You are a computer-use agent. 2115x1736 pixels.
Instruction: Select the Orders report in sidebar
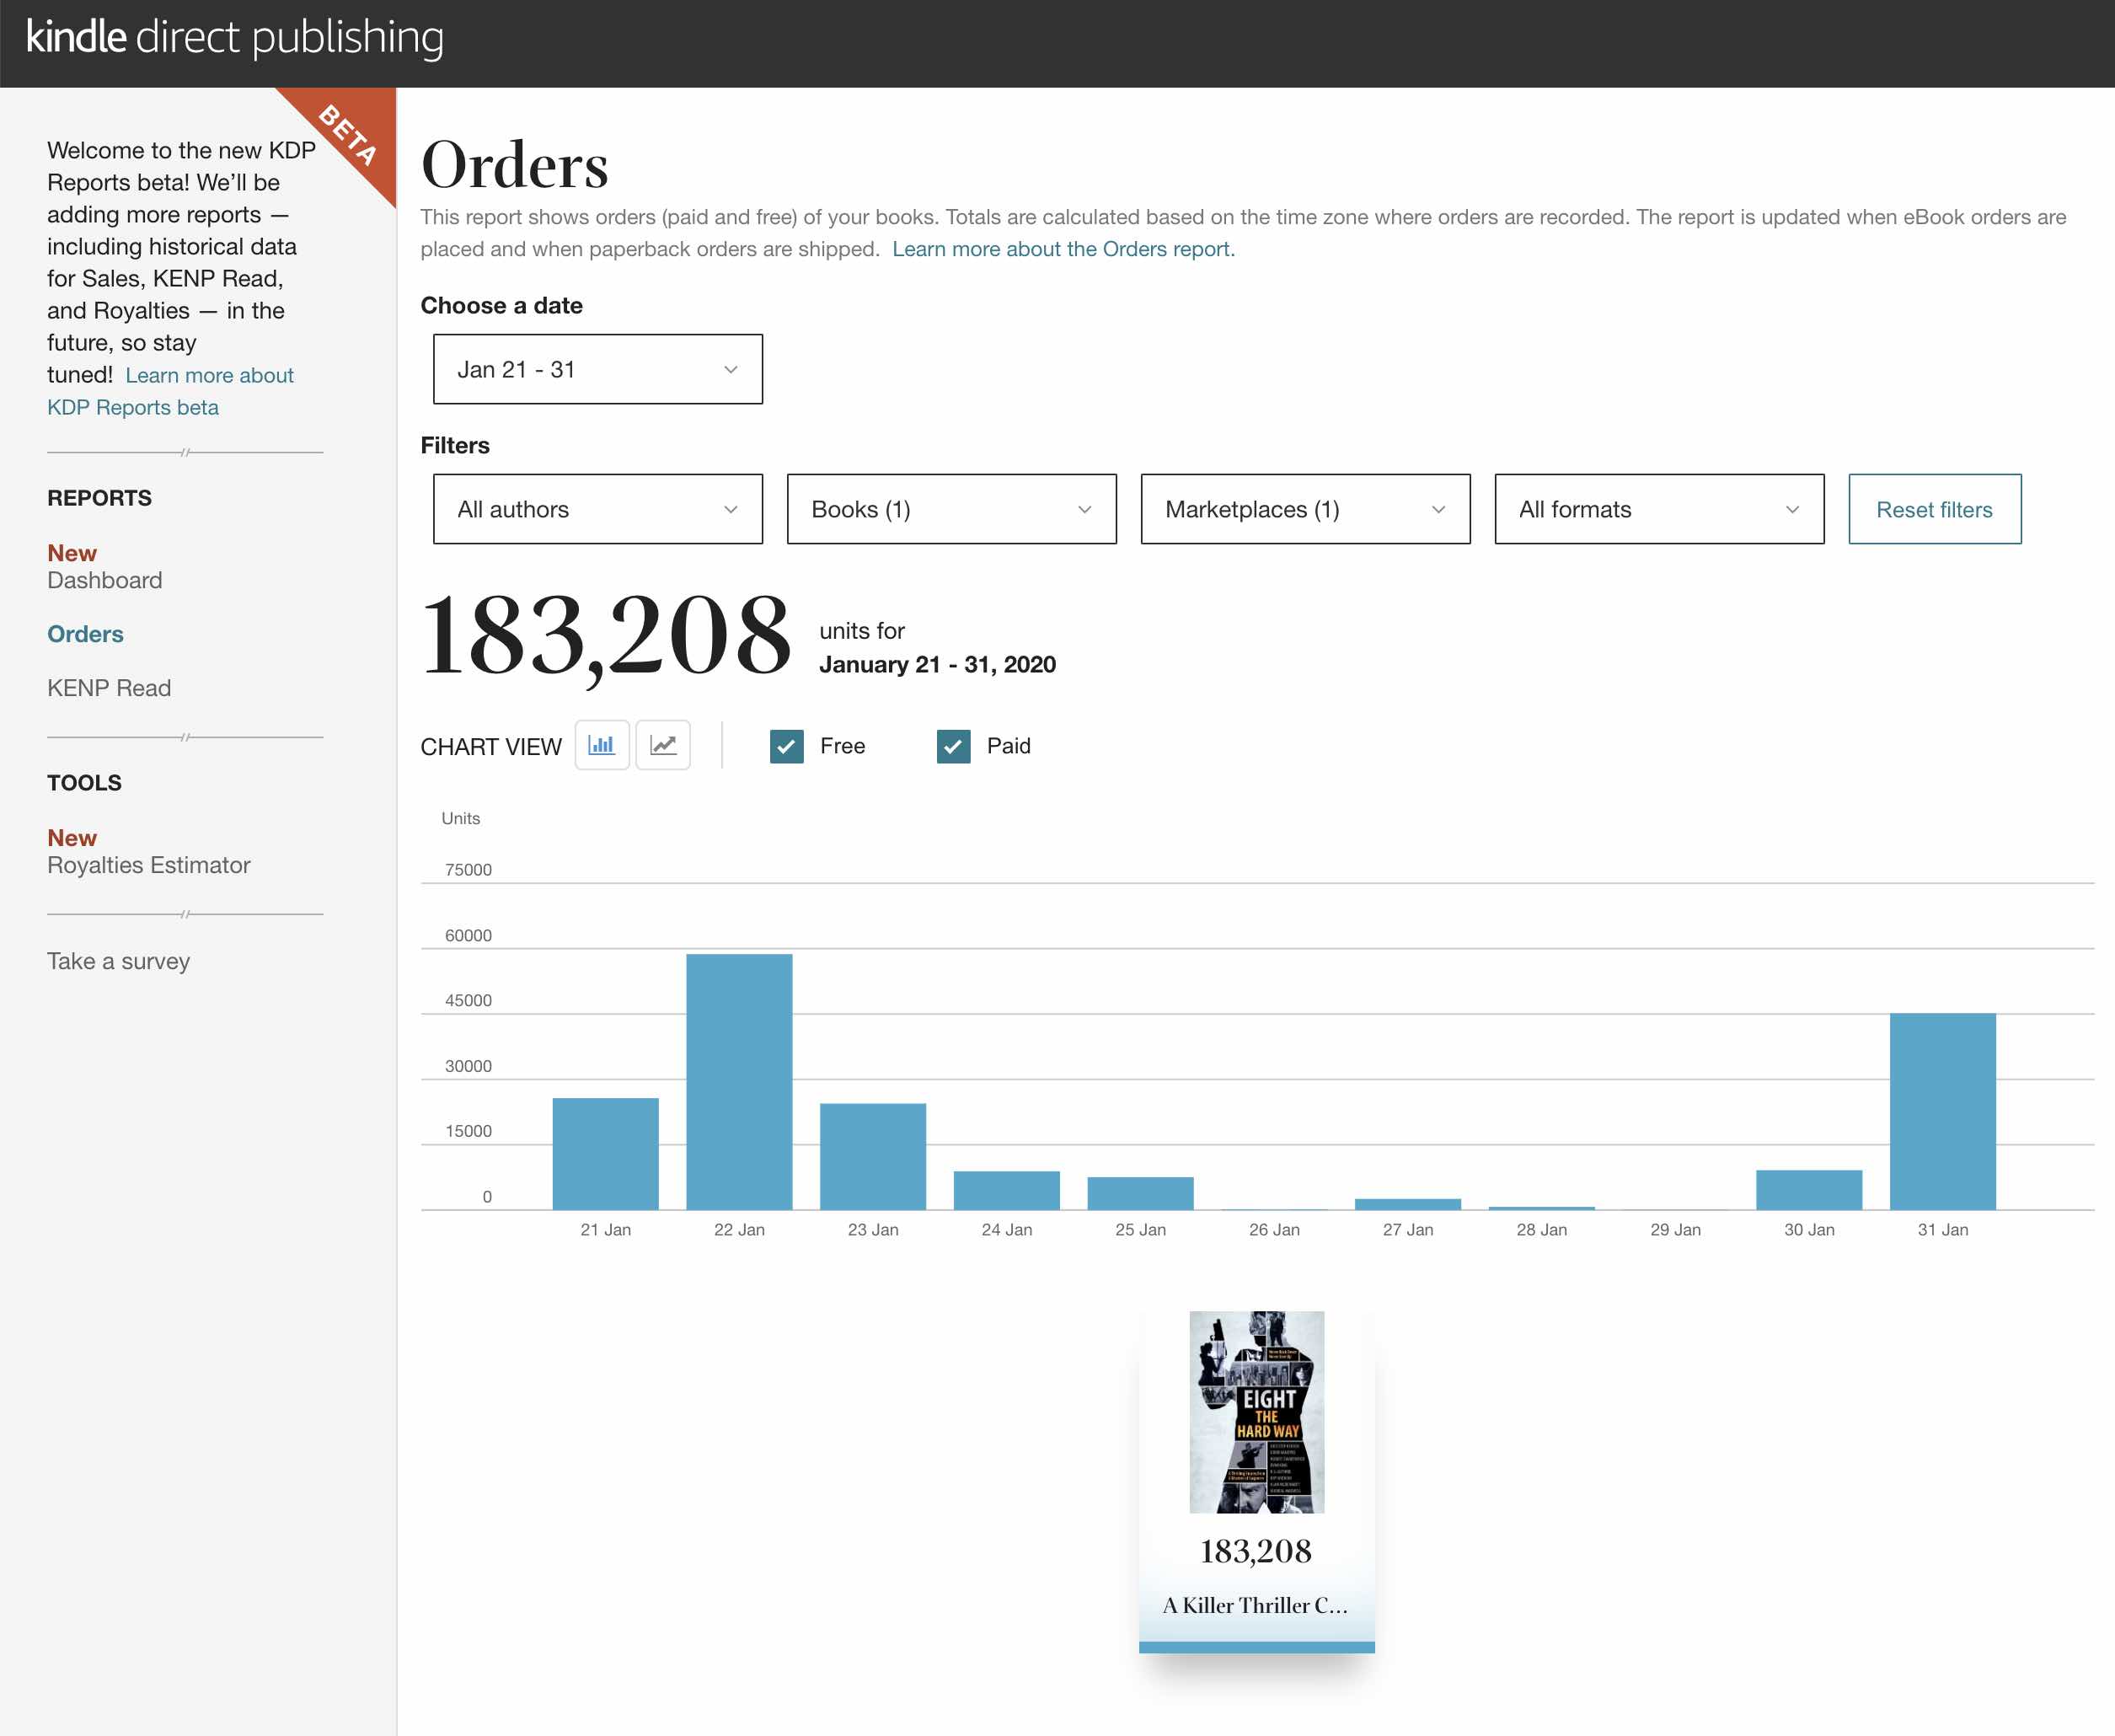(x=85, y=634)
